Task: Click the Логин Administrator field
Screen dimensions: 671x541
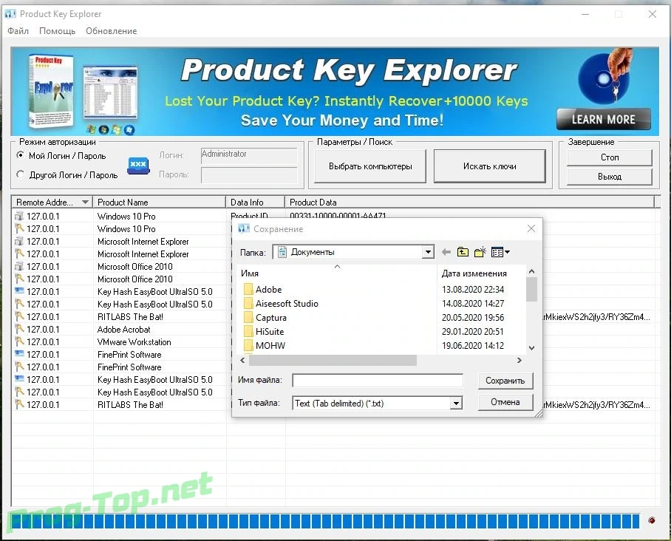Action: [x=249, y=156]
